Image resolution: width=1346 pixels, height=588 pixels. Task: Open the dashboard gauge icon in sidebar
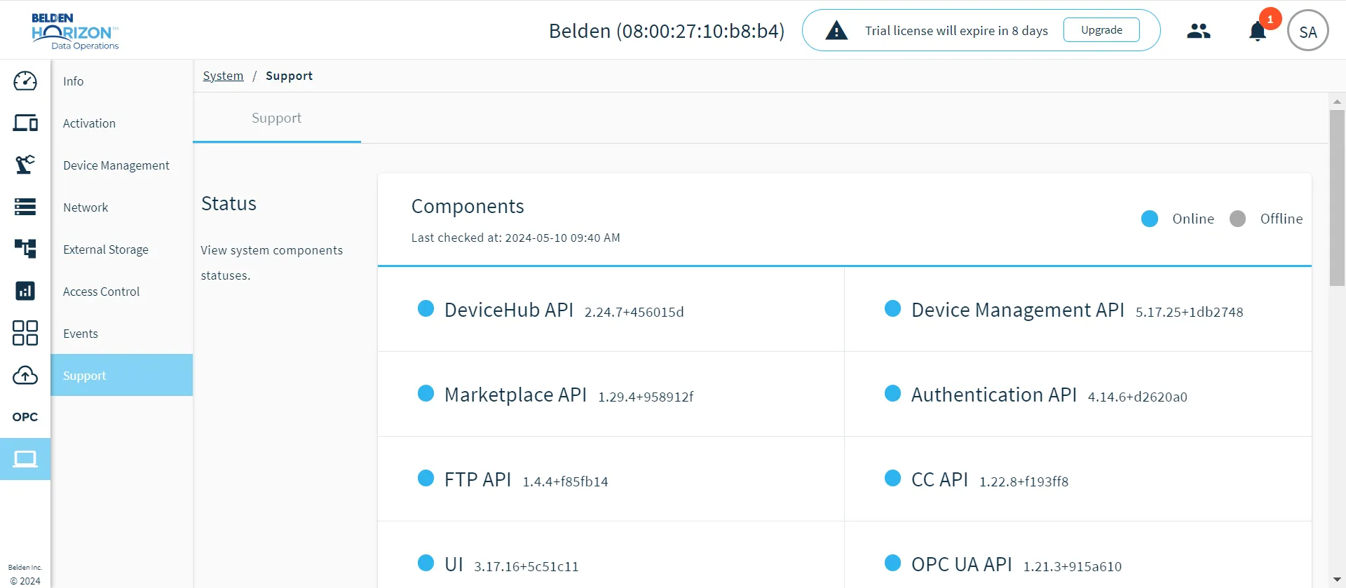coord(25,81)
